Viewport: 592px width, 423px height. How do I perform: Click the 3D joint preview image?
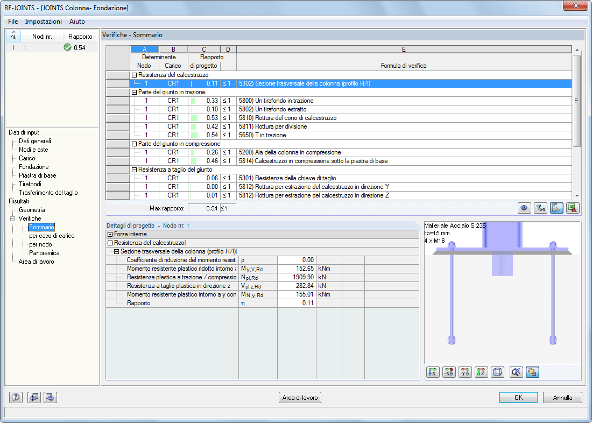(x=503, y=293)
